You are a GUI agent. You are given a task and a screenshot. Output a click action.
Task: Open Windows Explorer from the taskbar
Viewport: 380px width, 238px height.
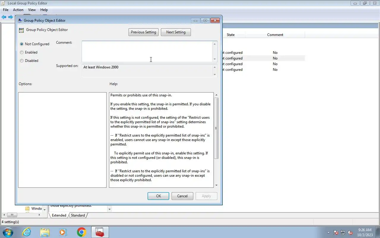tap(45, 232)
